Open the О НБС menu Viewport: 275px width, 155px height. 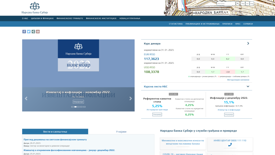pos(25,18)
